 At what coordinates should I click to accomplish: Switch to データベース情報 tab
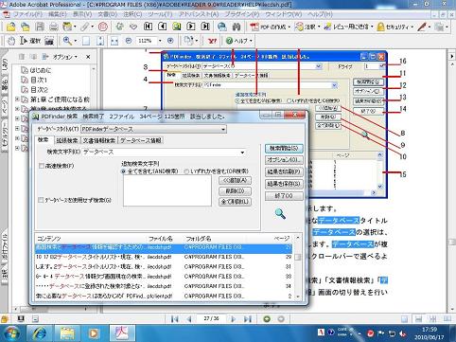(141, 140)
